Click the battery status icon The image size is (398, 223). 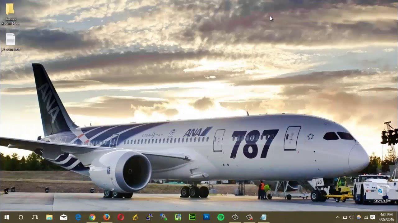point(345,217)
